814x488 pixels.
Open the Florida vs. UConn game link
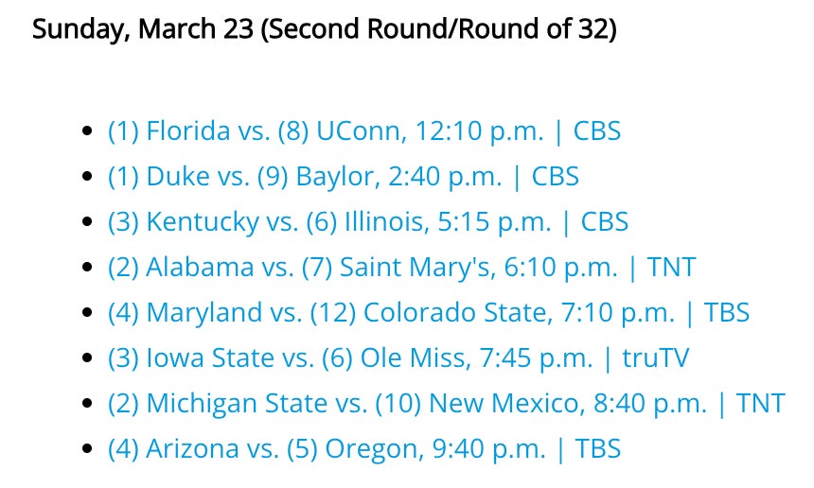(363, 131)
